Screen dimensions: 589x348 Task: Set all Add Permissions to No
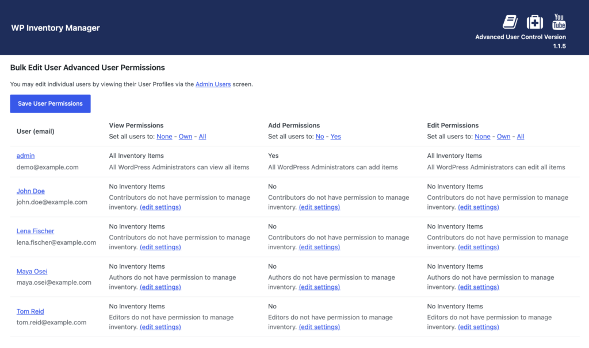click(x=320, y=137)
